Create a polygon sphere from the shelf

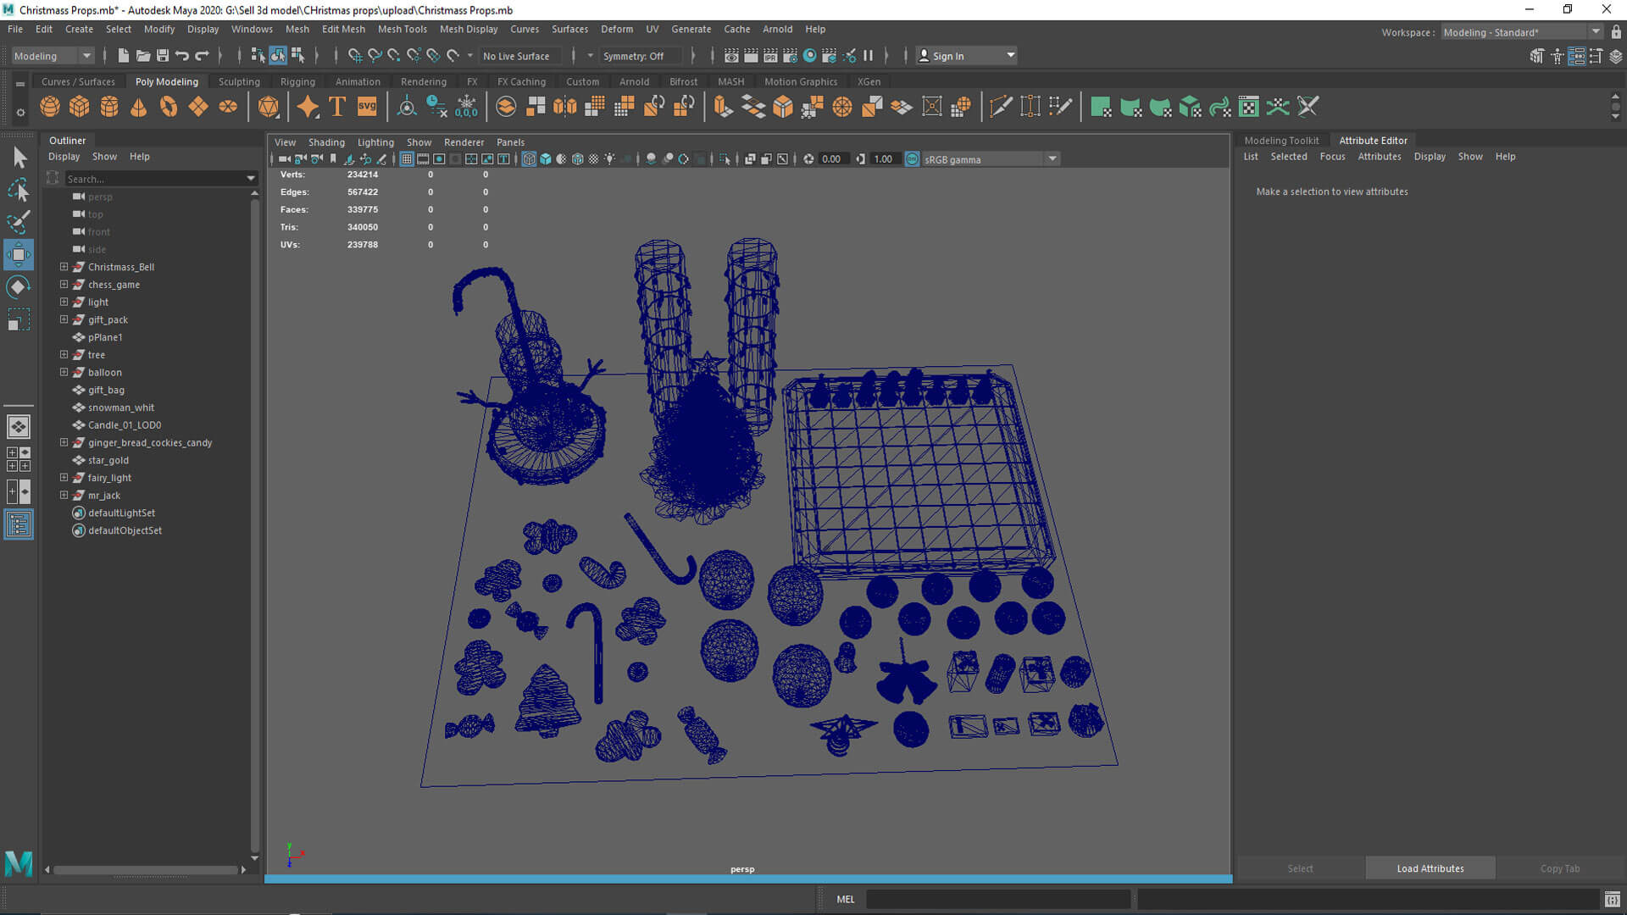50,107
